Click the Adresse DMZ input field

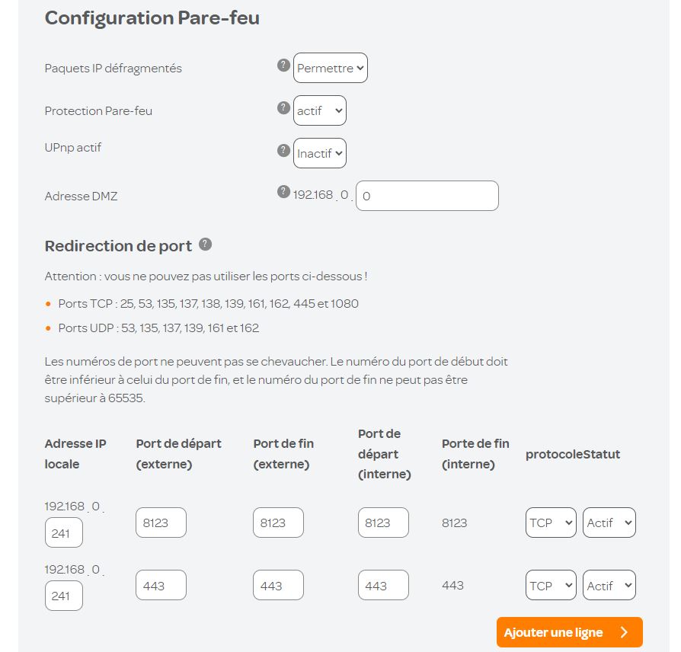427,196
